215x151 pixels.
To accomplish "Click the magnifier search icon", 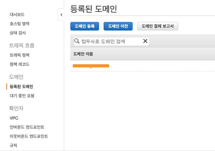I will point(77,41).
